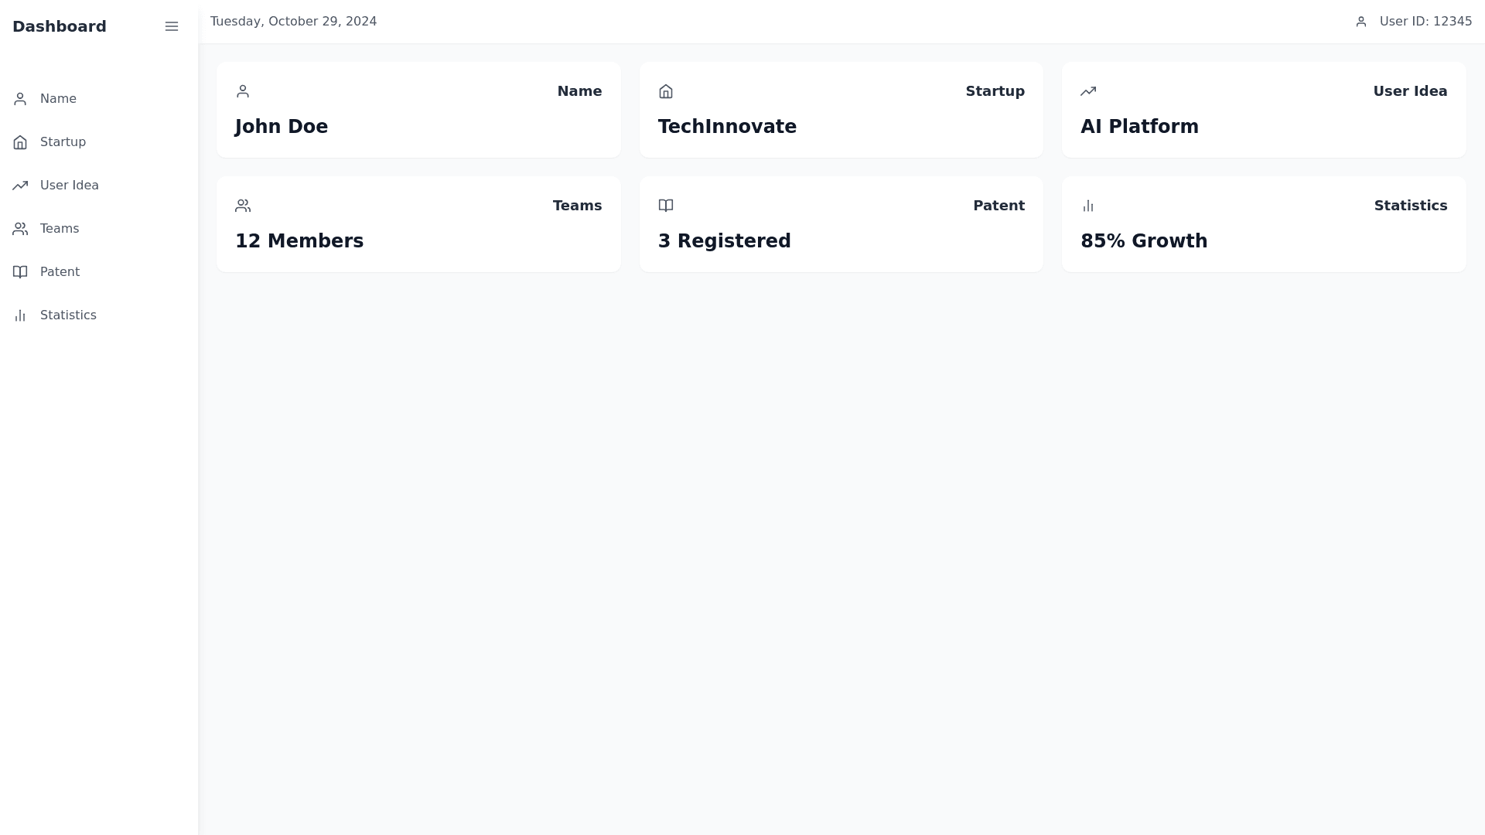
Task: Click the book icon beside Patent in sidebar
Action: coord(20,272)
